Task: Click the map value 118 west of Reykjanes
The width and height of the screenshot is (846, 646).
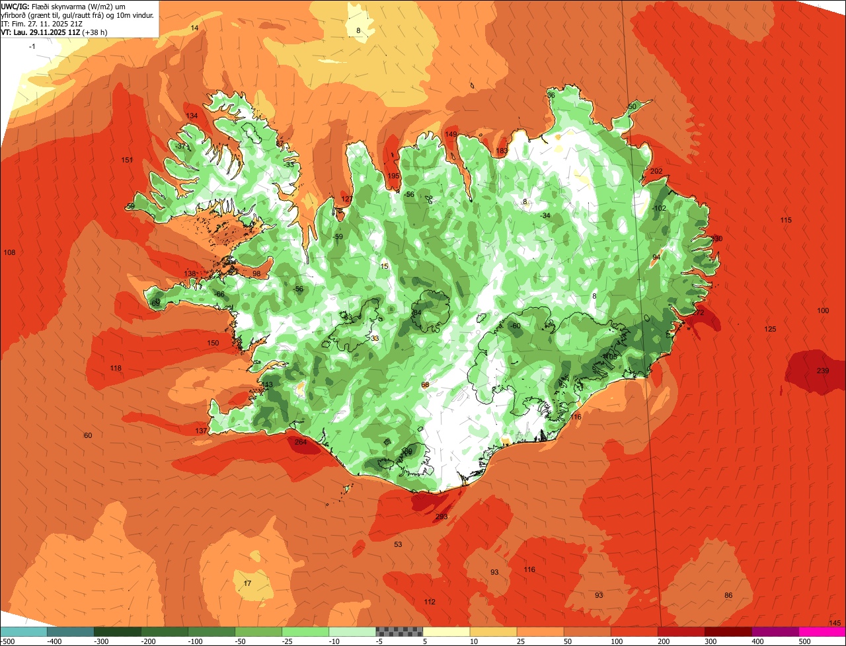Action: click(x=116, y=368)
